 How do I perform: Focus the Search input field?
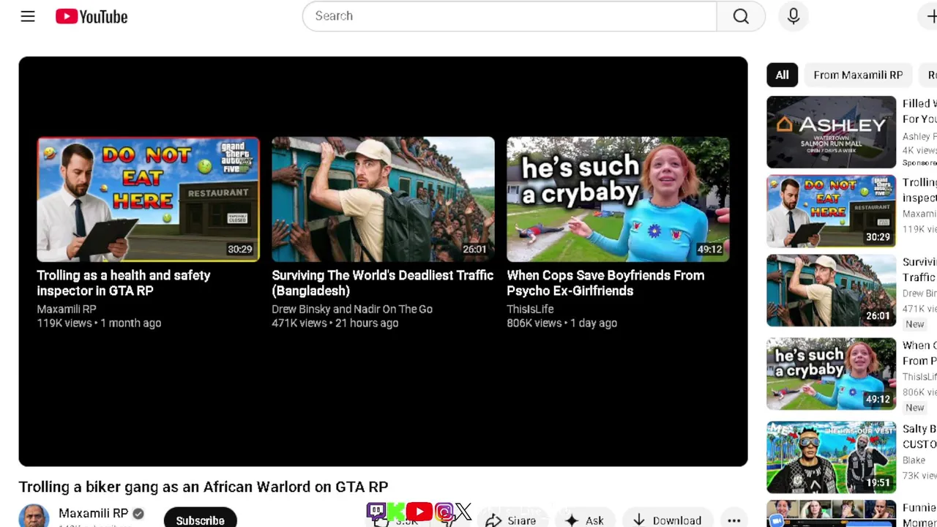pyautogui.click(x=509, y=16)
